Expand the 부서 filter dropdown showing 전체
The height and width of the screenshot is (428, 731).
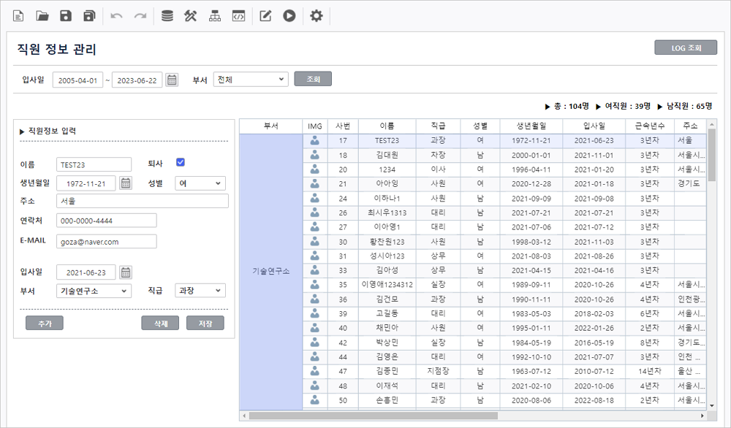pyautogui.click(x=251, y=80)
